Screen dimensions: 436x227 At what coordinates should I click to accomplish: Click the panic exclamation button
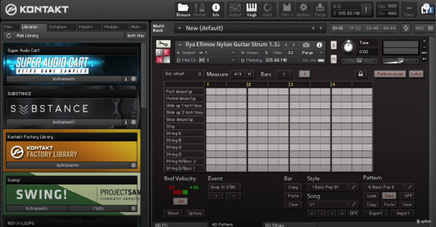click(x=366, y=10)
